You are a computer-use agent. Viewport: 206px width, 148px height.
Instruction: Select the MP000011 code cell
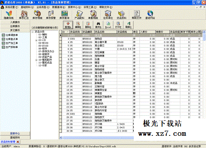pyautogui.click(x=88, y=76)
